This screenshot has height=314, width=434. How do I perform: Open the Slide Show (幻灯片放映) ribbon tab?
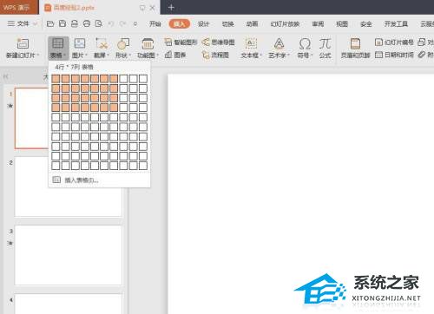(x=285, y=23)
